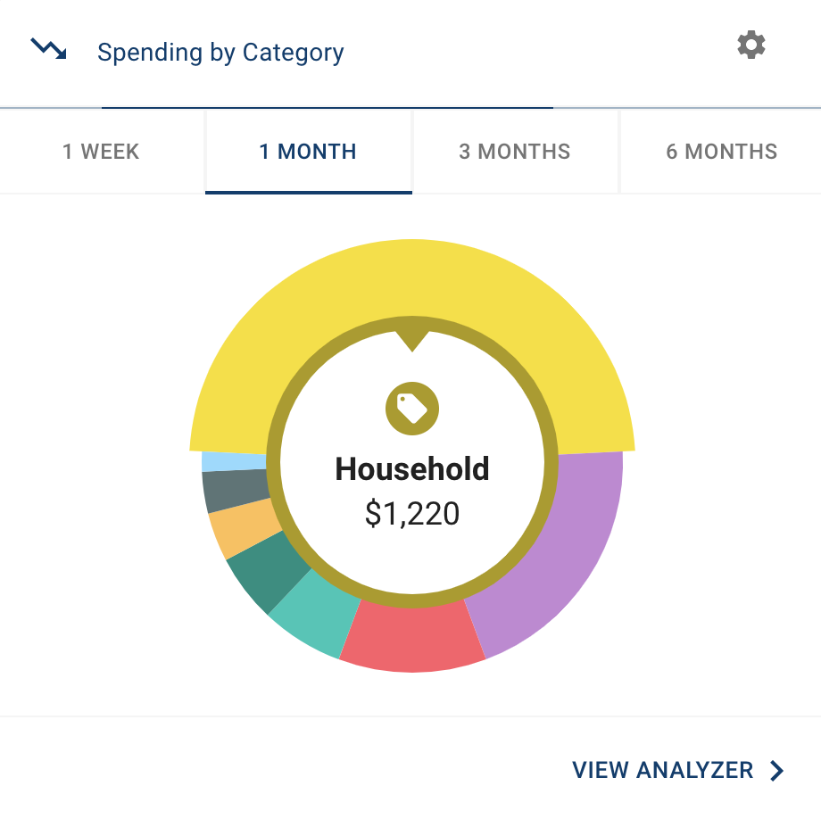Click the Spending by Category title
The height and width of the screenshot is (819, 821).
[220, 53]
